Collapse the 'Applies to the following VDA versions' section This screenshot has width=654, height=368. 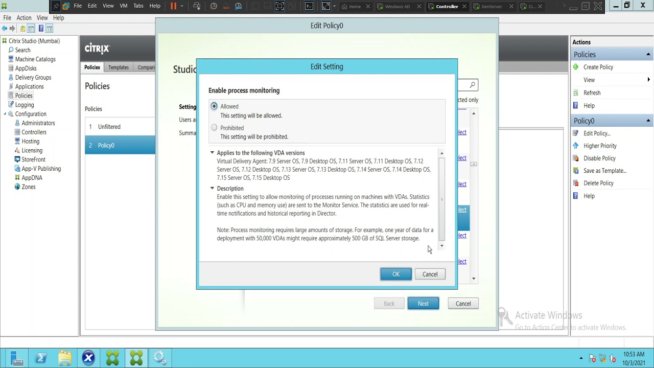(x=212, y=153)
